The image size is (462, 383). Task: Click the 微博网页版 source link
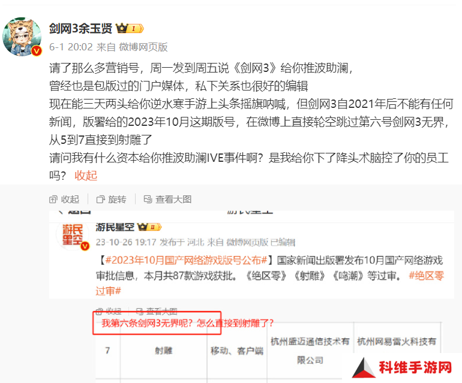point(143,47)
